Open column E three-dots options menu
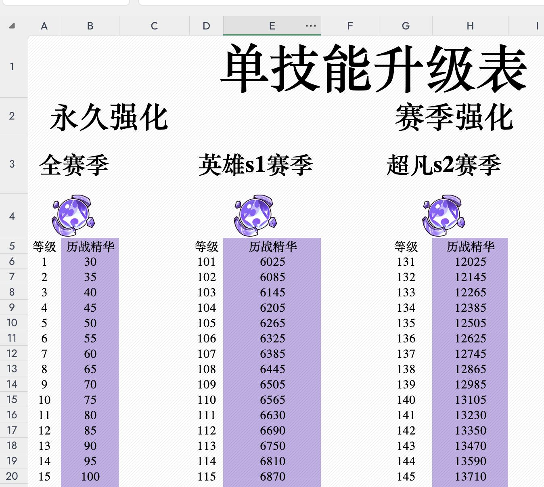 pyautogui.click(x=311, y=26)
